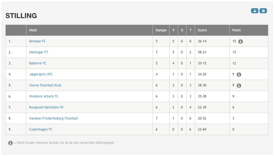The image size is (274, 156).
Task: Click info icon in Stevns Floorball Klub row
Action: 239,86
